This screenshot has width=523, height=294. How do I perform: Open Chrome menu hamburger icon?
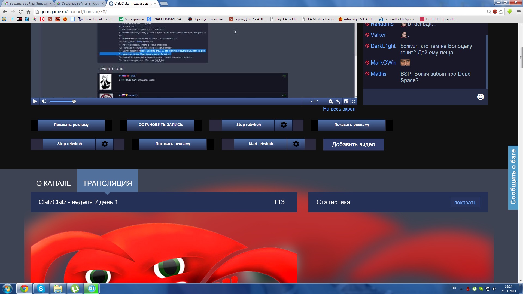519,11
